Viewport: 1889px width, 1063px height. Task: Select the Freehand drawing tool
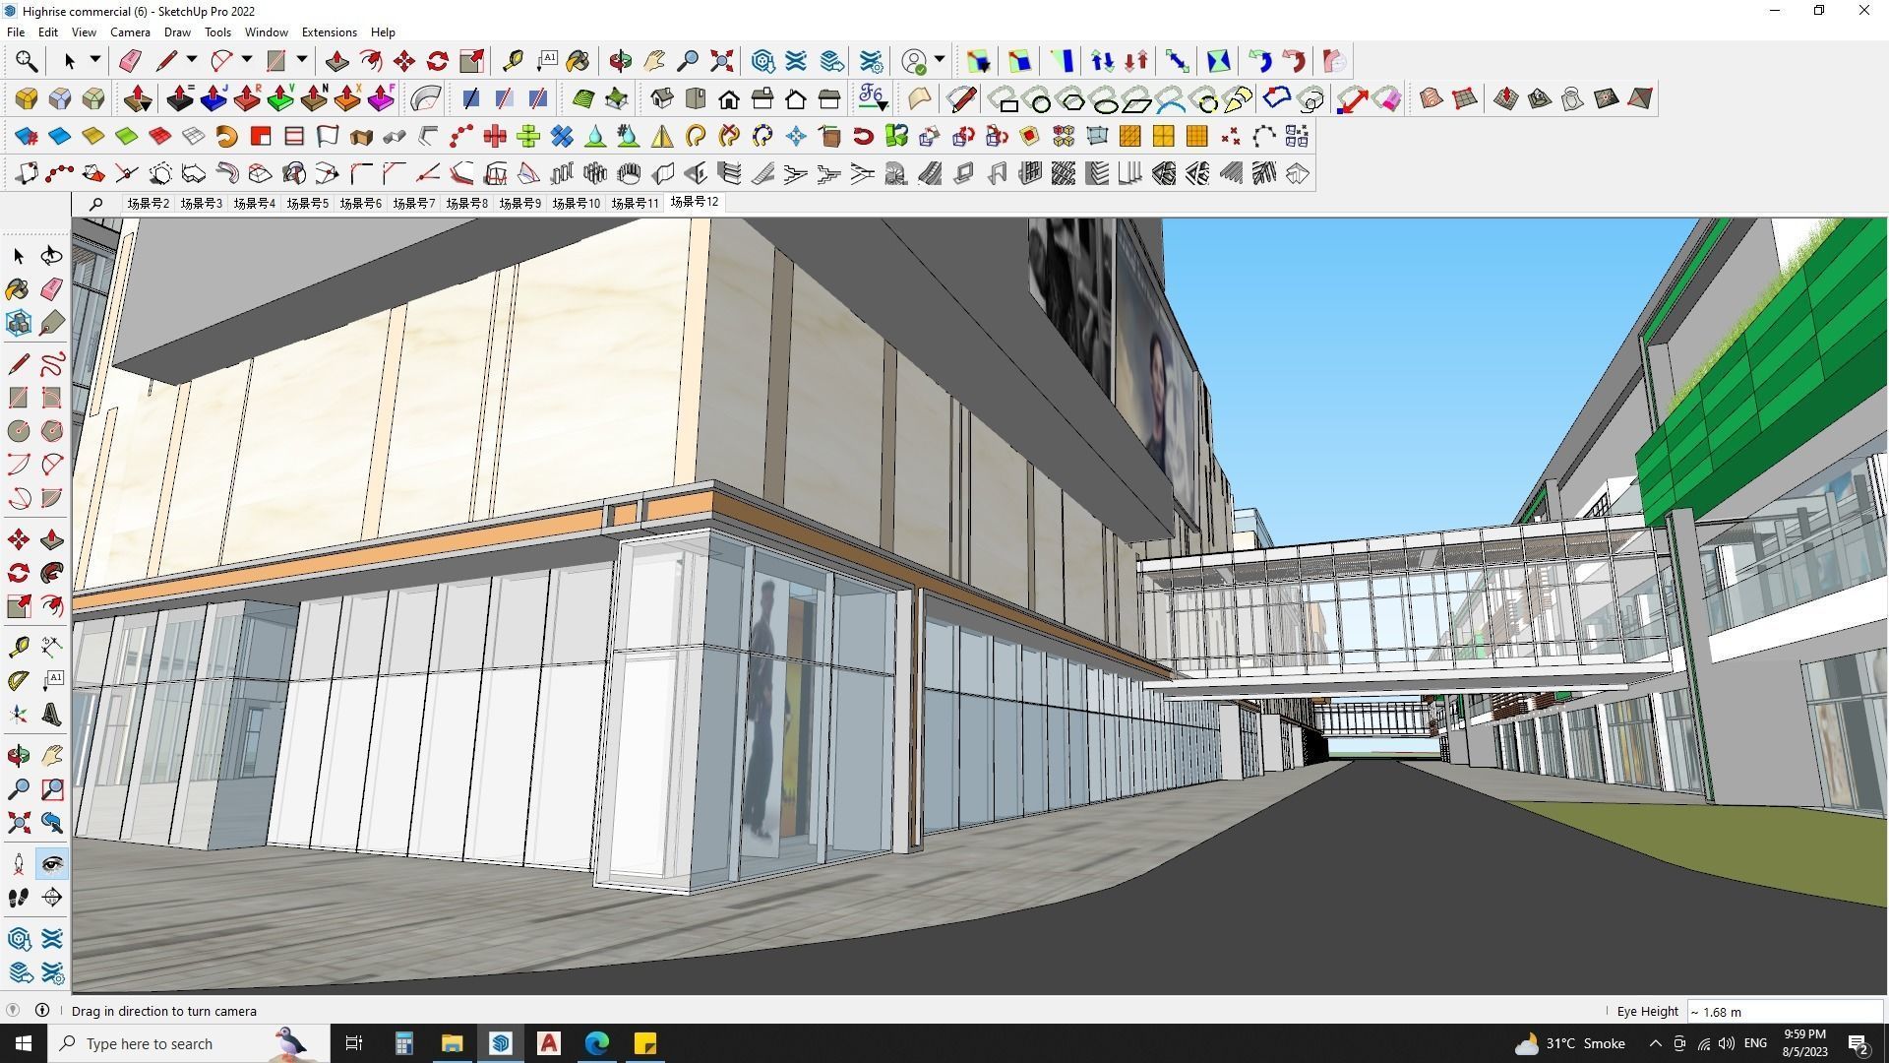52,364
